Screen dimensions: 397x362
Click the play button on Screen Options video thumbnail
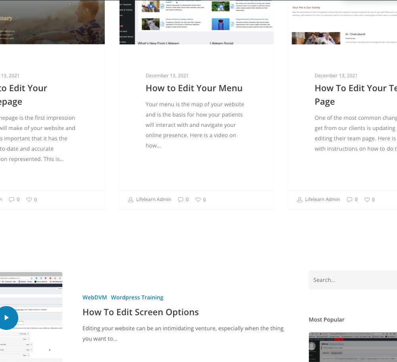pyautogui.click(x=7, y=318)
